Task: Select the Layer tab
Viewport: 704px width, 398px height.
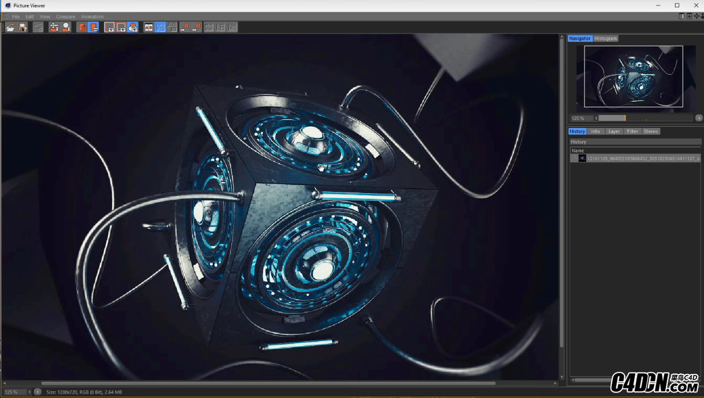Action: point(614,131)
